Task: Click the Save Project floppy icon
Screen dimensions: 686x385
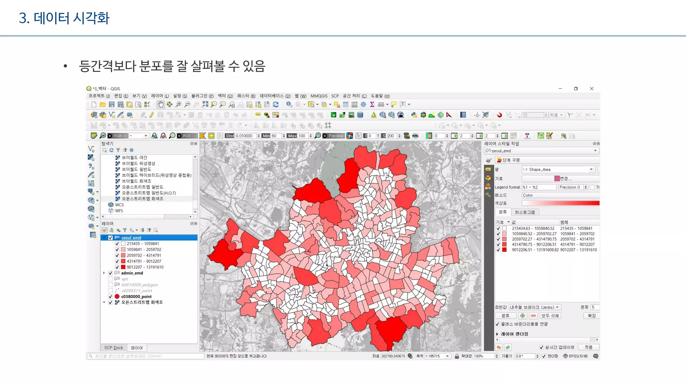Action: 112,105
